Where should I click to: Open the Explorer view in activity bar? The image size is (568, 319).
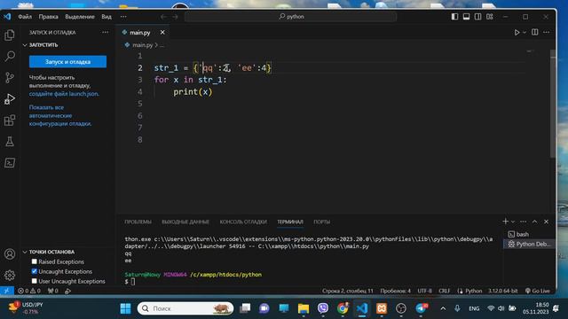click(x=10, y=35)
